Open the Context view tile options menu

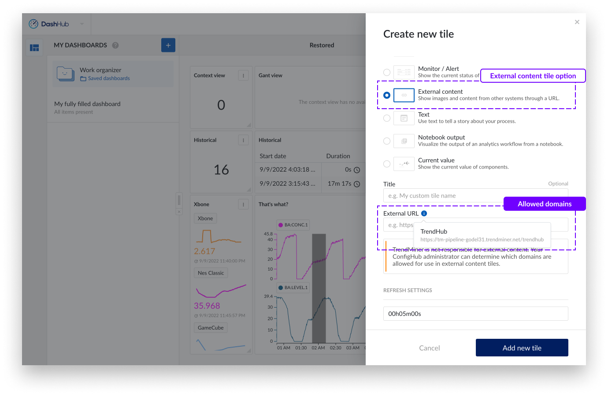243,76
